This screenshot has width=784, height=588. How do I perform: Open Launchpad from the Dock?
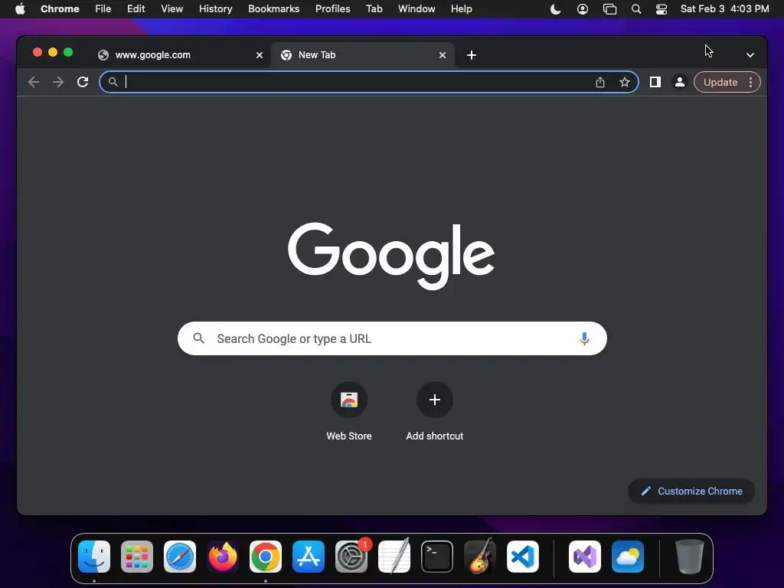click(x=137, y=557)
